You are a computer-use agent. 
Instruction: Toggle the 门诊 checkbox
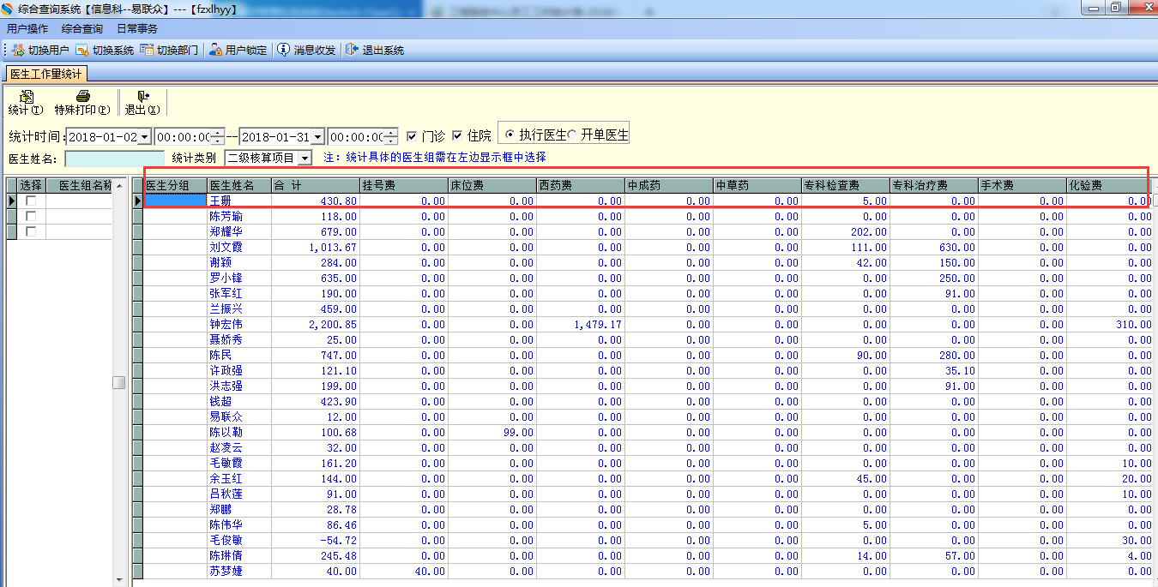coord(412,135)
